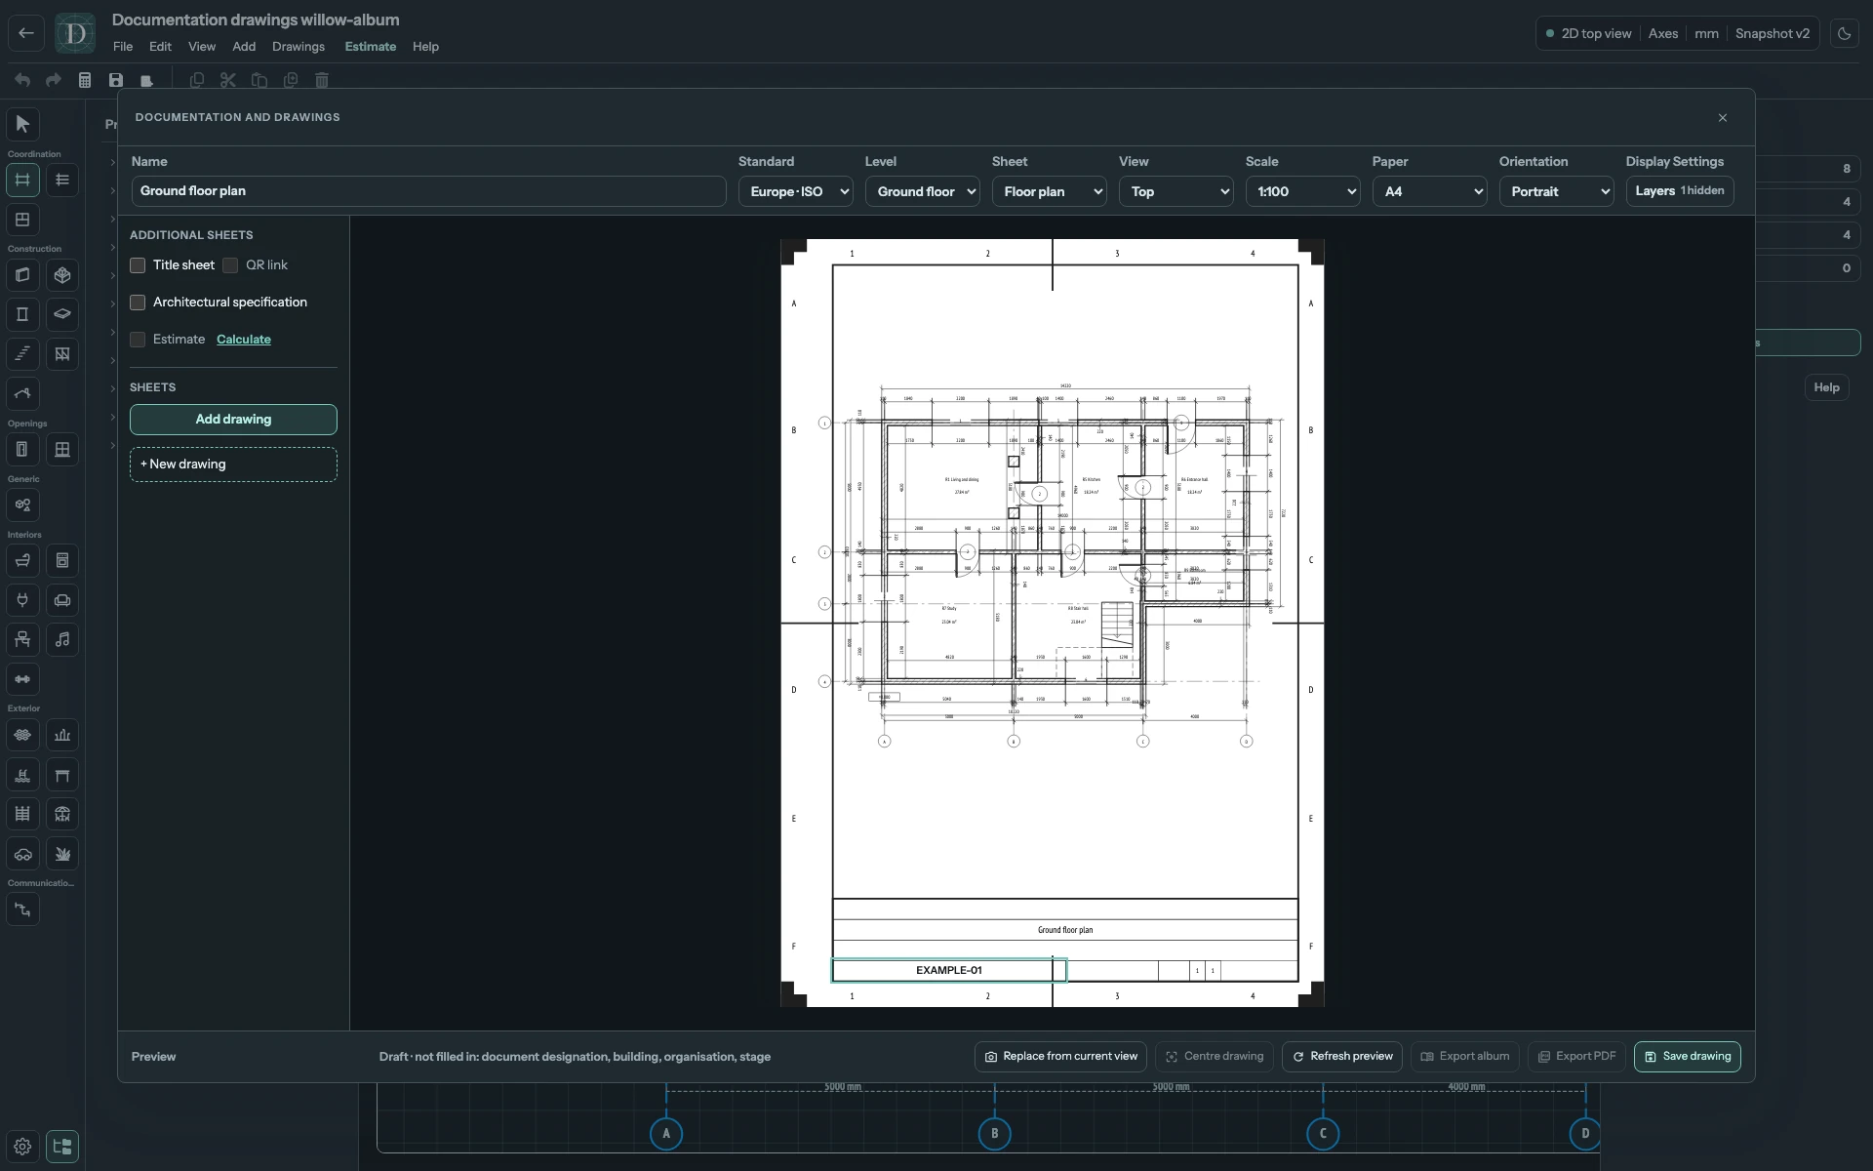The height and width of the screenshot is (1171, 1873).
Task: Open the Estimate menu
Action: 371,47
